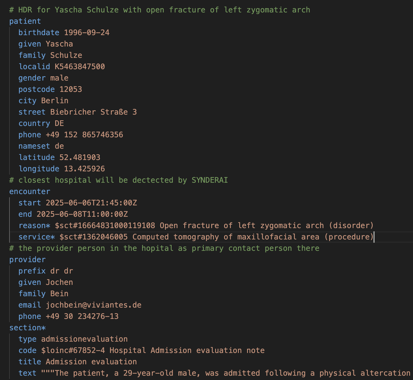Click the longitude value 13.425926
Screen dimensions: 413x380
[84, 169]
